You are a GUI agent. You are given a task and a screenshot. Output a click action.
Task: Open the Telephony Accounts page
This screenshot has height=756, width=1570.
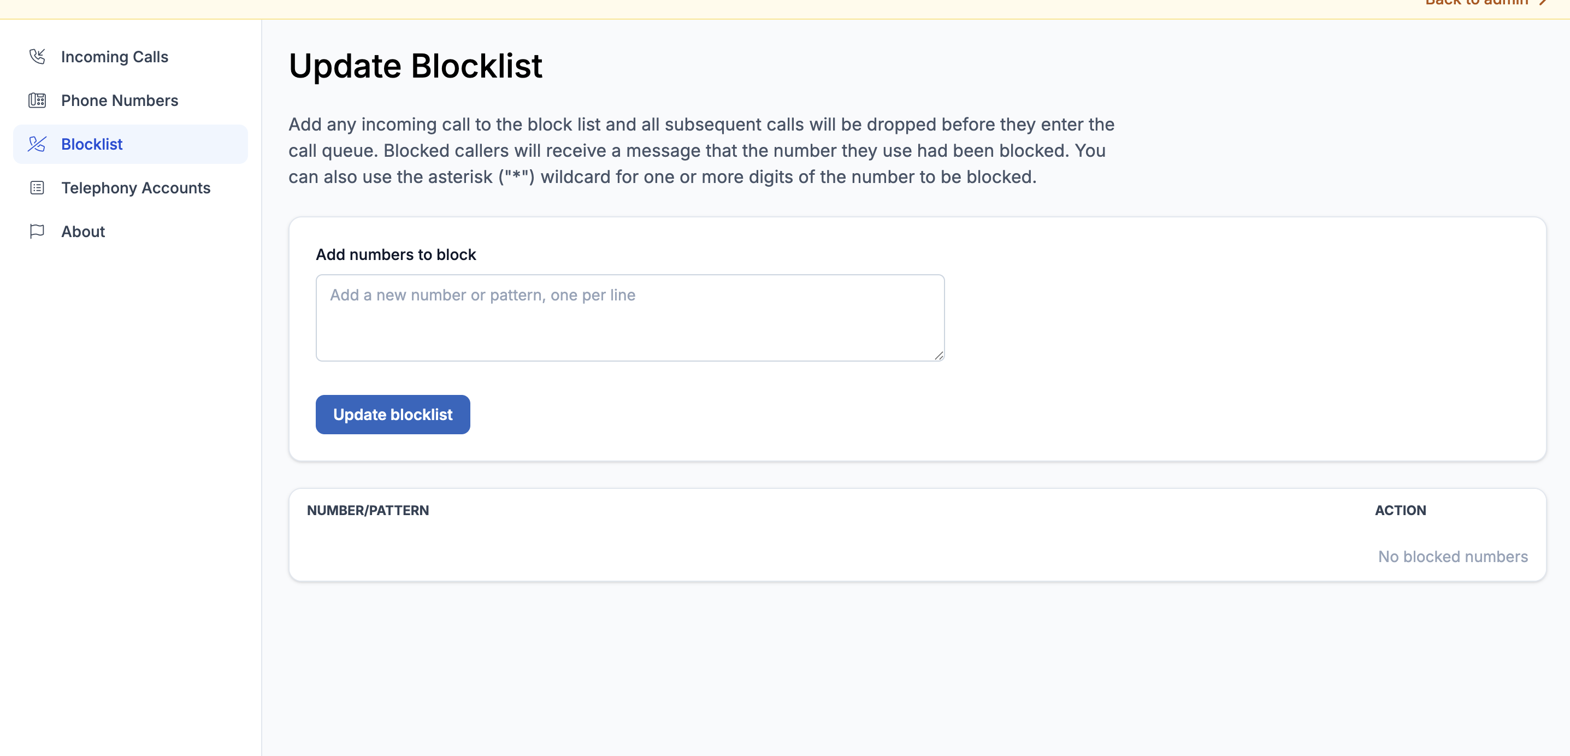135,188
